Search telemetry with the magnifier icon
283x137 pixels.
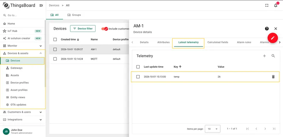[x=273, y=56]
